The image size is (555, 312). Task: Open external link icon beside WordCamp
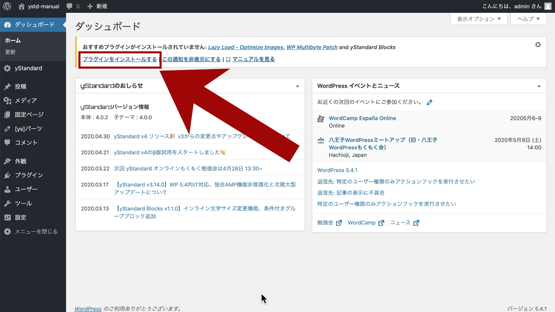[x=381, y=223]
